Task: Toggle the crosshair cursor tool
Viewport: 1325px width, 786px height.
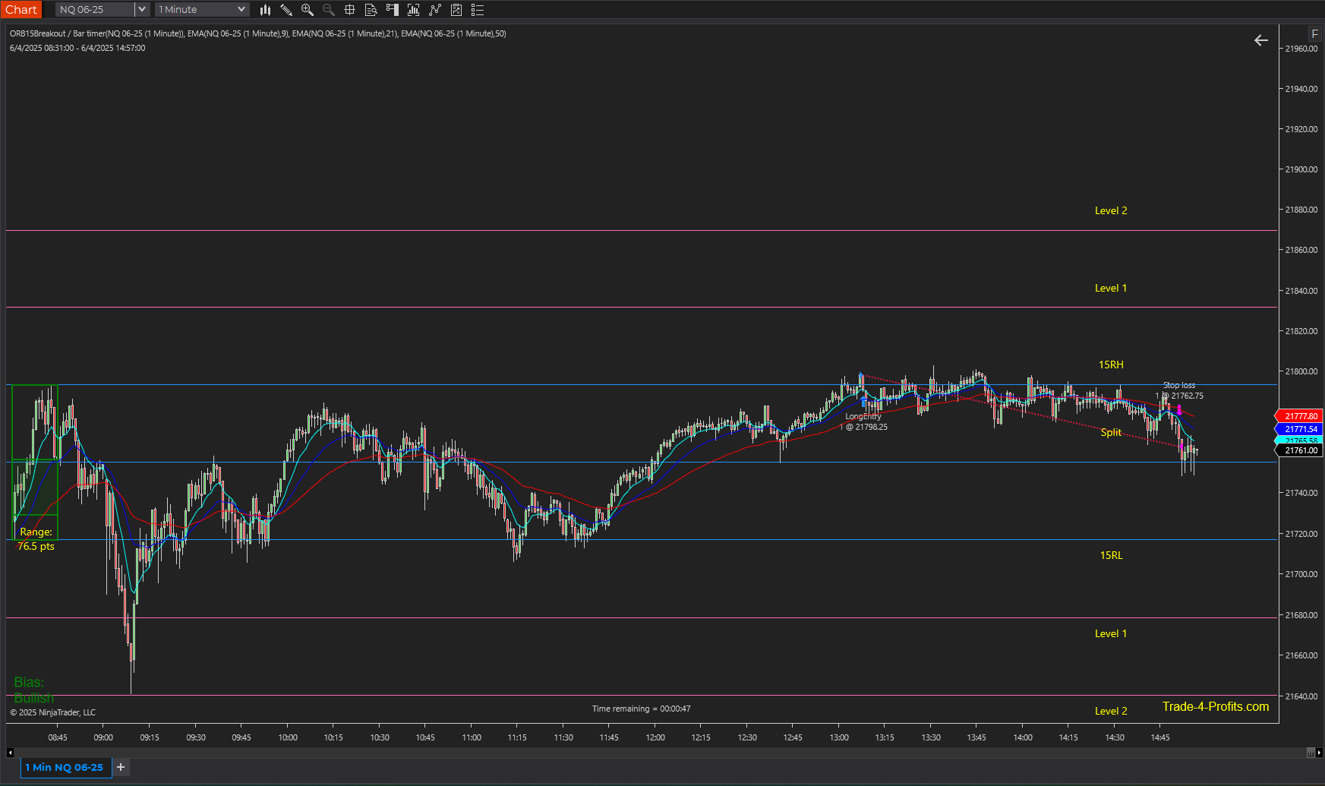Action: coord(350,10)
